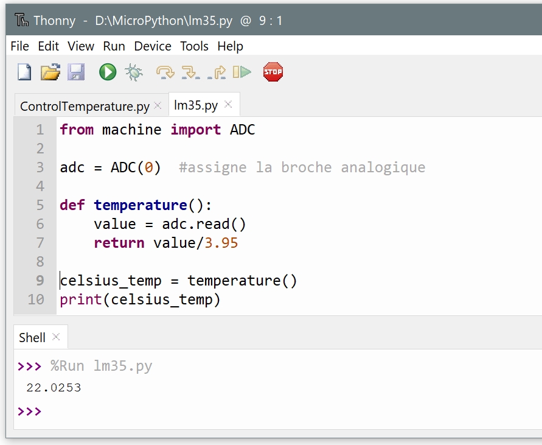Click 'celsius_temp = temperature()' on line 9
Screen dimensions: 542x445
178,281
